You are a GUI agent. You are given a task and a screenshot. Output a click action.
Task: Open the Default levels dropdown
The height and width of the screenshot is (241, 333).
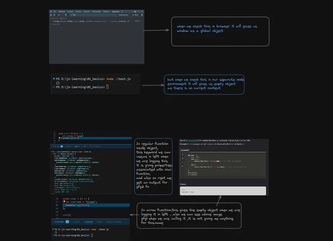coord(124,15)
